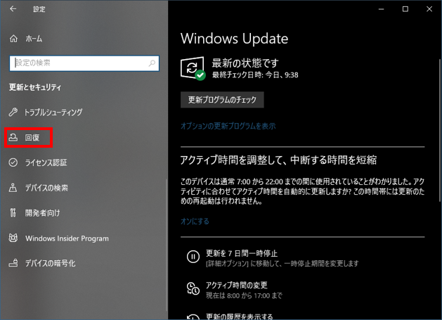This screenshot has width=442, height=320.
Task: Click the clock icon for アクティブ時間の変更
Action: click(x=193, y=288)
